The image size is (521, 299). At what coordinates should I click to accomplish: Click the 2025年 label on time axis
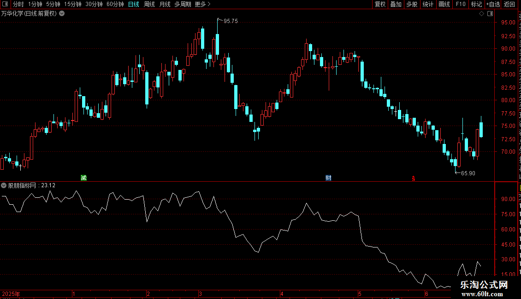pos(11,293)
